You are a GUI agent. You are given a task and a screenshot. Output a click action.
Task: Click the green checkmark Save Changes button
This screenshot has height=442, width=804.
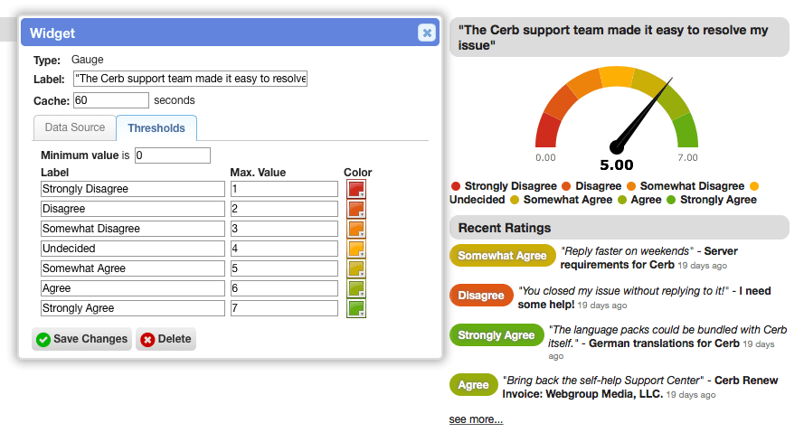click(x=82, y=339)
